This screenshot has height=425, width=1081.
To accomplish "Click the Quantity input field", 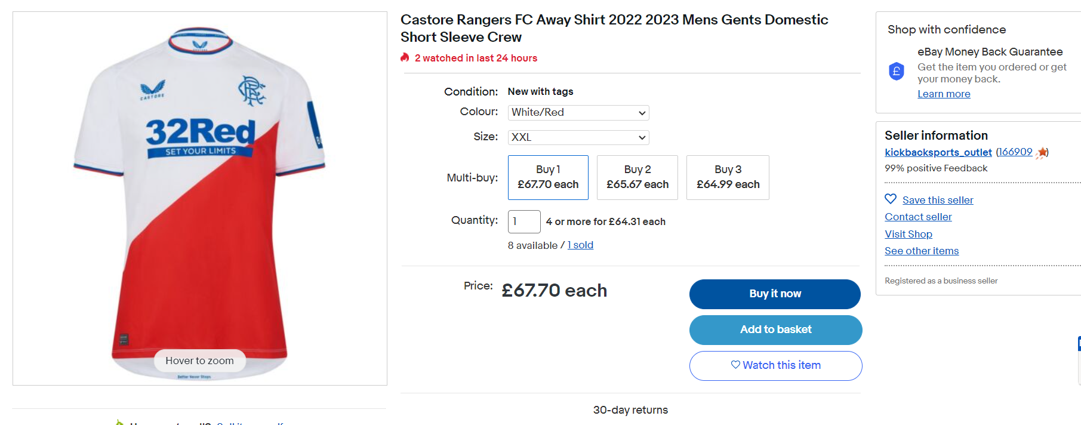I will point(524,221).
